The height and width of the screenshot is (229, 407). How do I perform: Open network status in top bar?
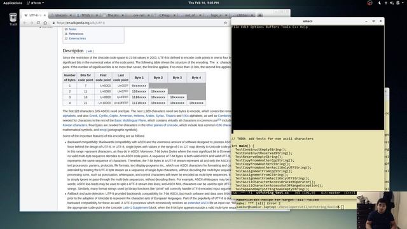click(x=386, y=3)
